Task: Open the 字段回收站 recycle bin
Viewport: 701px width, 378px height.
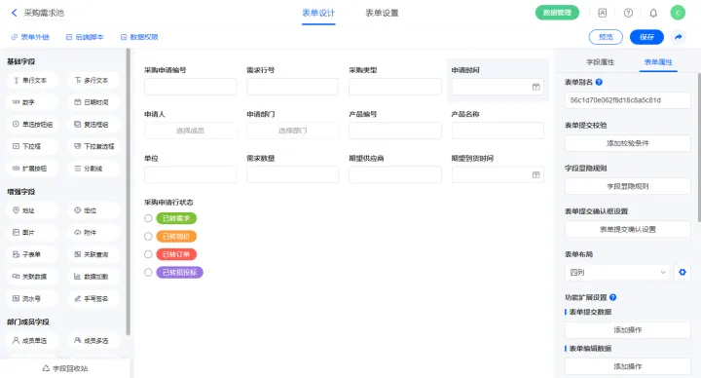Action: click(65, 368)
